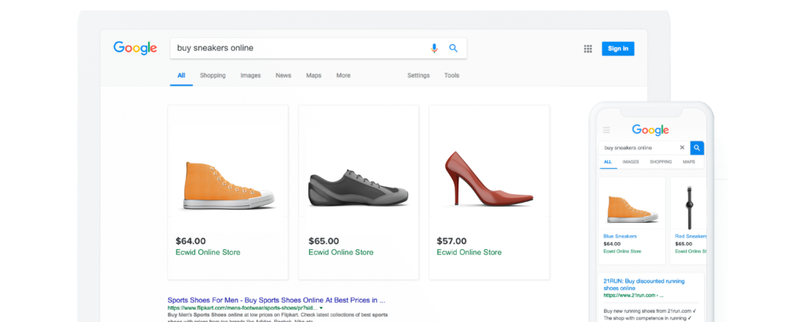Click the $57.00 price
Viewport: 793px width, 322px height.
[x=451, y=241]
